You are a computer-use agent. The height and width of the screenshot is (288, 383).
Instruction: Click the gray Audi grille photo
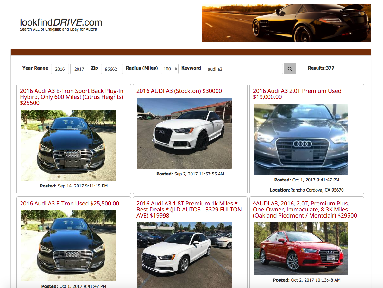point(301,139)
